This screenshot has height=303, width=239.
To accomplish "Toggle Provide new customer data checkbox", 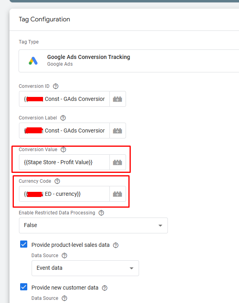I will click(x=24, y=287).
